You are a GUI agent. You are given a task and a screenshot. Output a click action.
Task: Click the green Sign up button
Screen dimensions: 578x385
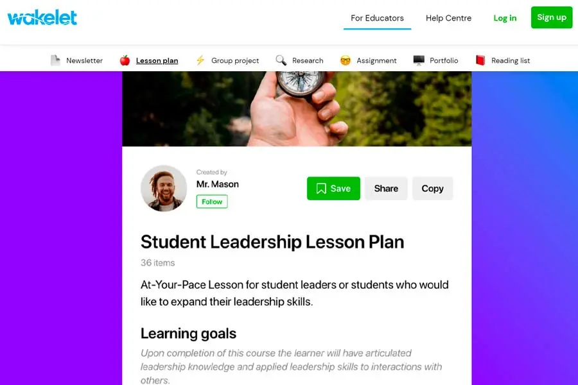(552, 17)
